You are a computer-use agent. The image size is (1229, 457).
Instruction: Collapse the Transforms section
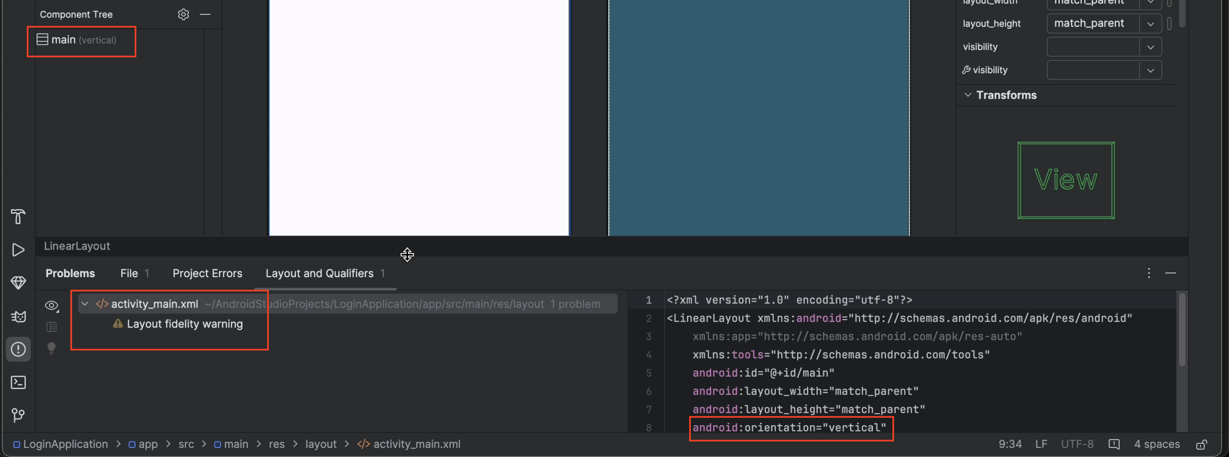(x=967, y=95)
